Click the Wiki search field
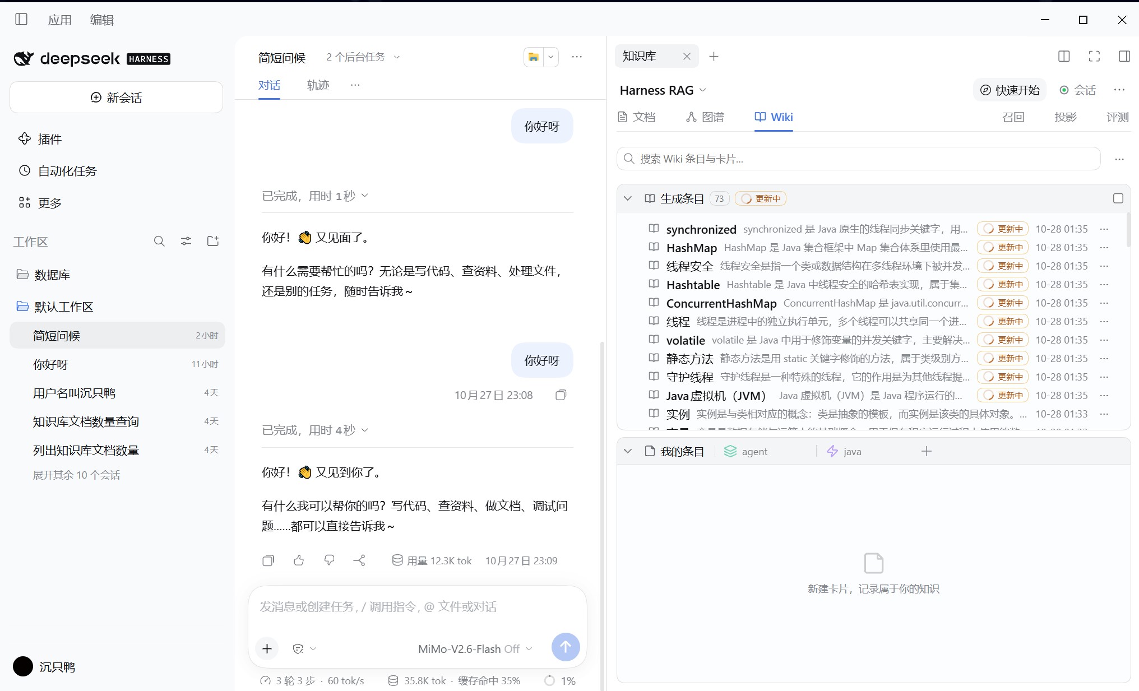Screen dimensions: 1139x691 click(x=859, y=159)
